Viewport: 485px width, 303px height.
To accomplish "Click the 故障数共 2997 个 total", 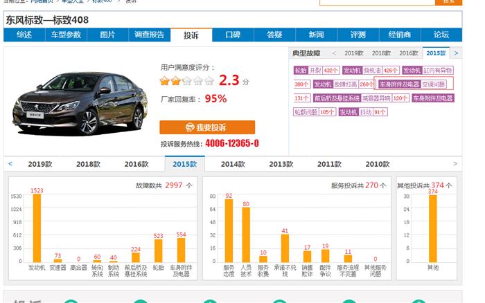I will pyautogui.click(x=164, y=185).
